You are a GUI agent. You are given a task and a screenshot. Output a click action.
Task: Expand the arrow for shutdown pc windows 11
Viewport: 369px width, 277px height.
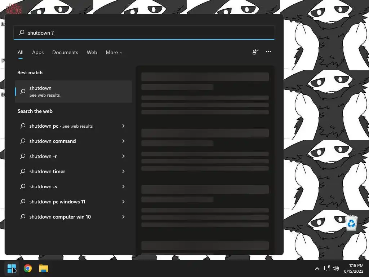click(123, 202)
